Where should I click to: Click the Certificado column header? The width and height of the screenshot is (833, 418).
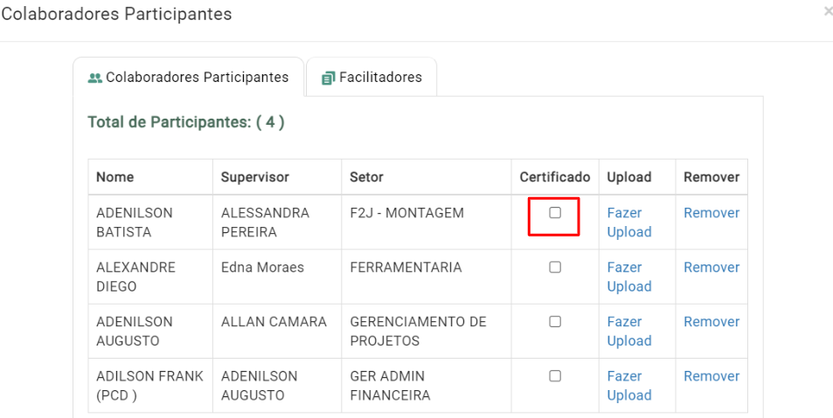(555, 177)
